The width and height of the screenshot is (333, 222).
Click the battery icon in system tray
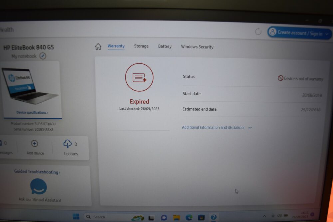pos(286,215)
